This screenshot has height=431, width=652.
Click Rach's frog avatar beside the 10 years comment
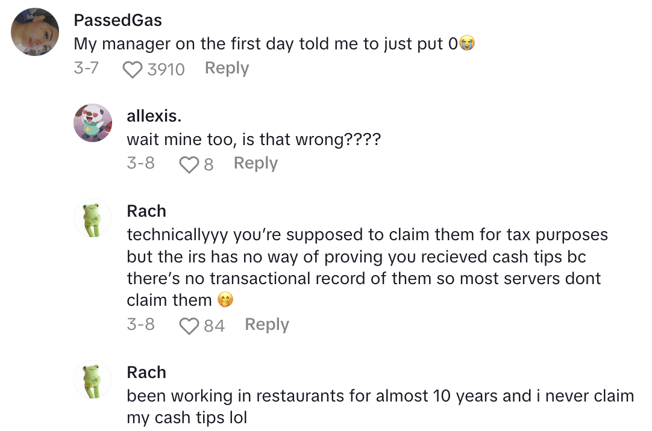tap(93, 379)
